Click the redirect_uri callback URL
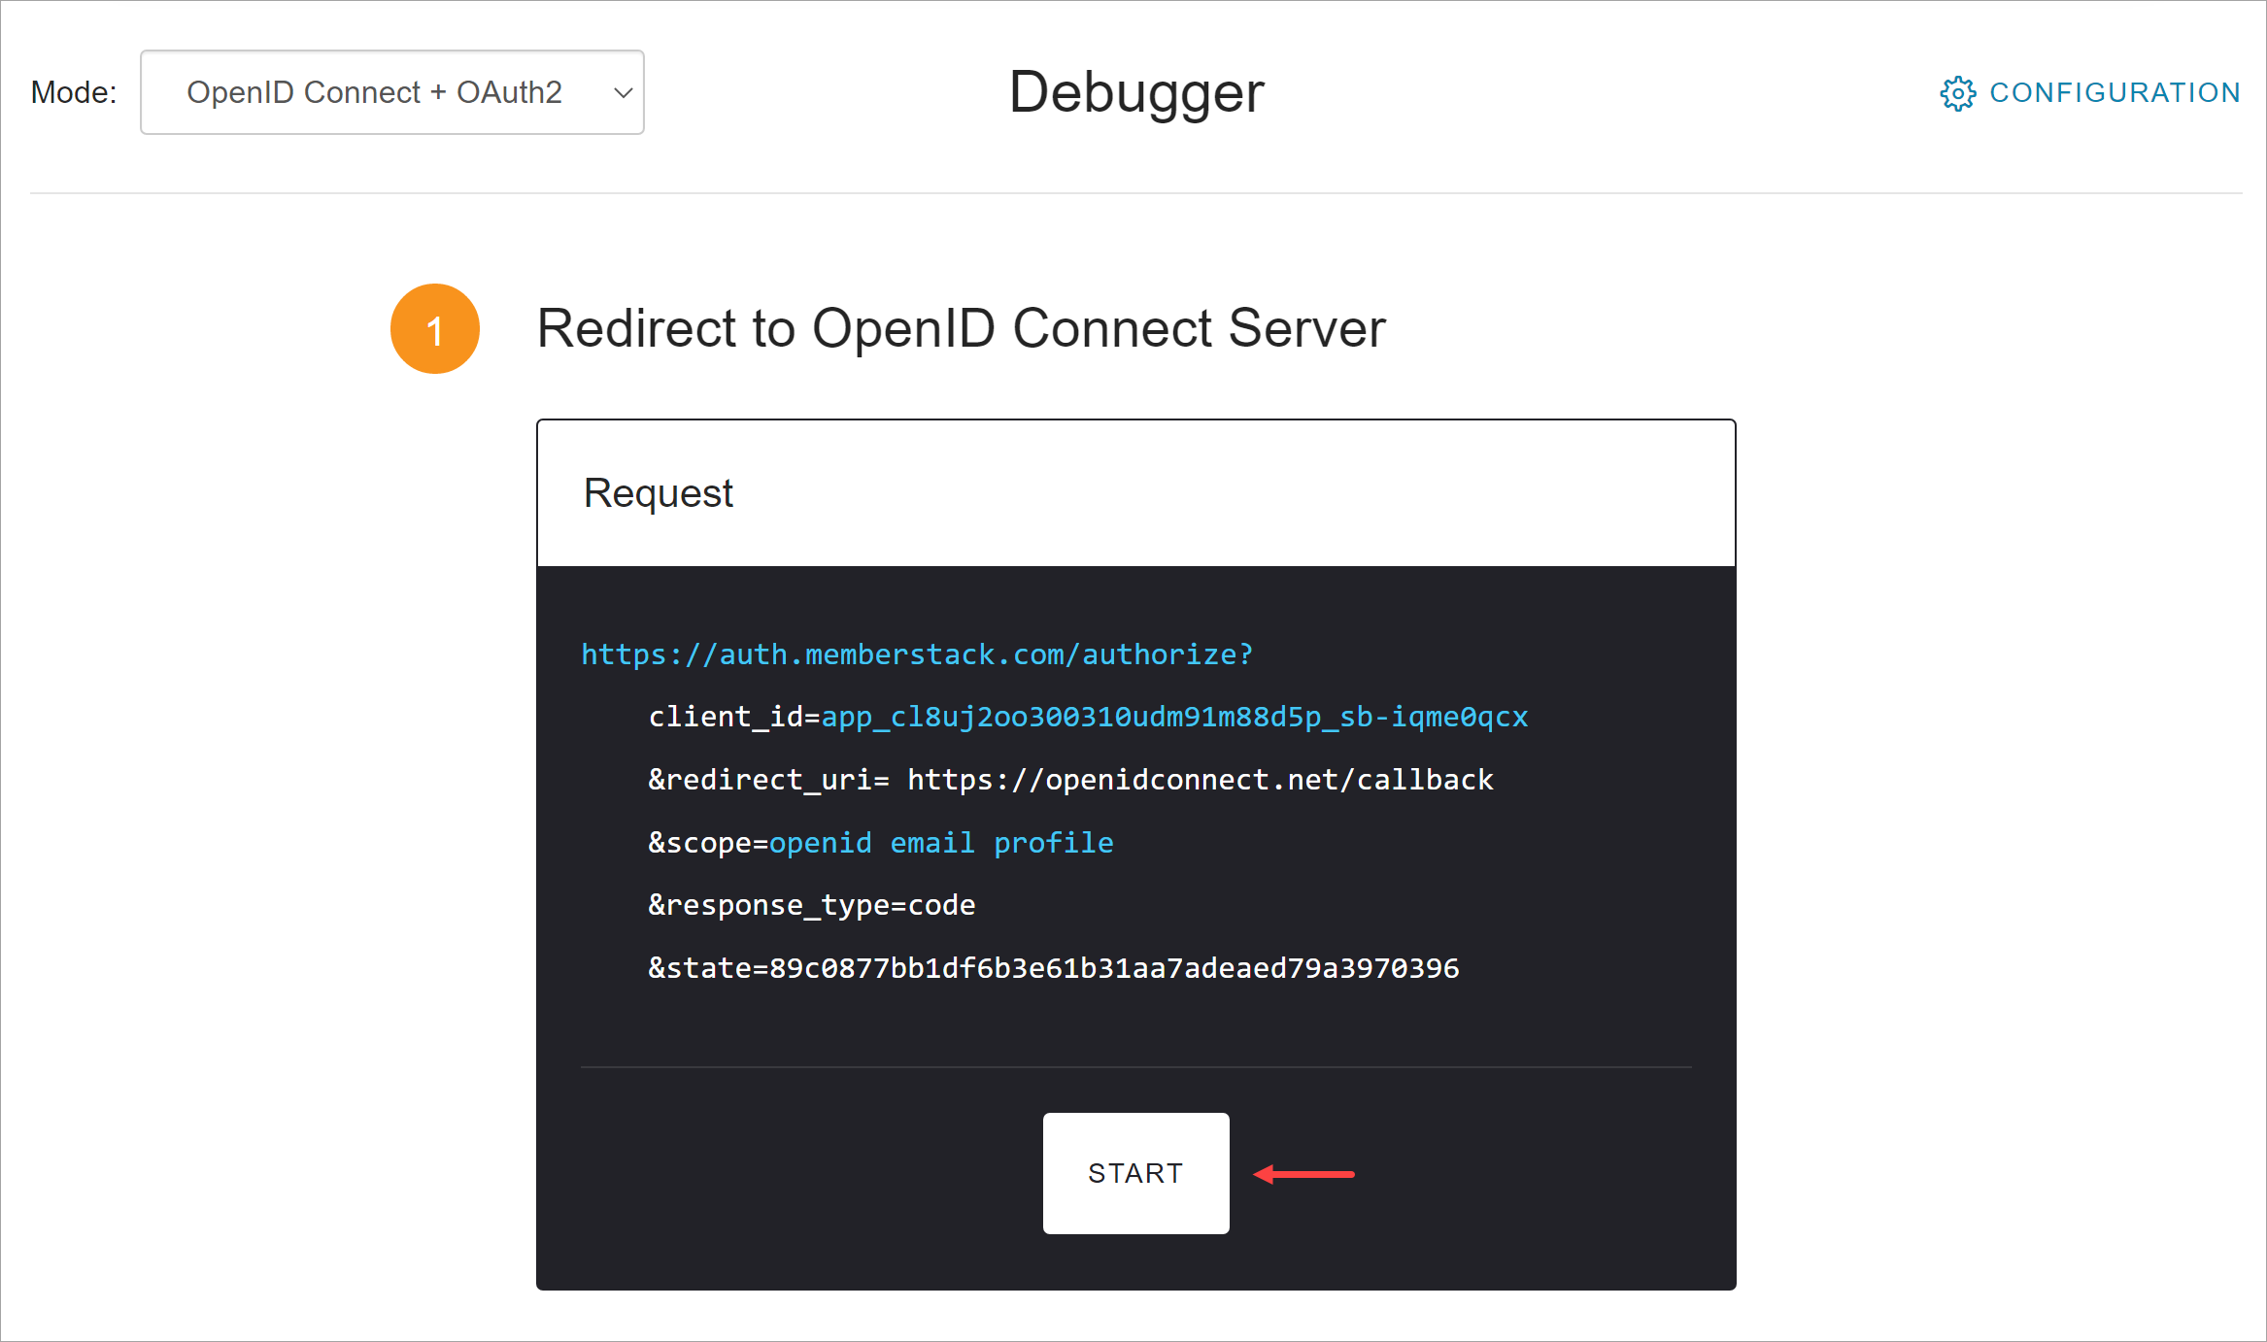Image resolution: width=2267 pixels, height=1342 pixels. [1200, 780]
